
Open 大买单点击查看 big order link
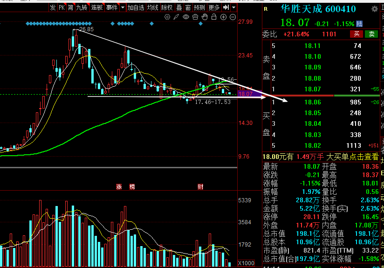click(x=352, y=157)
